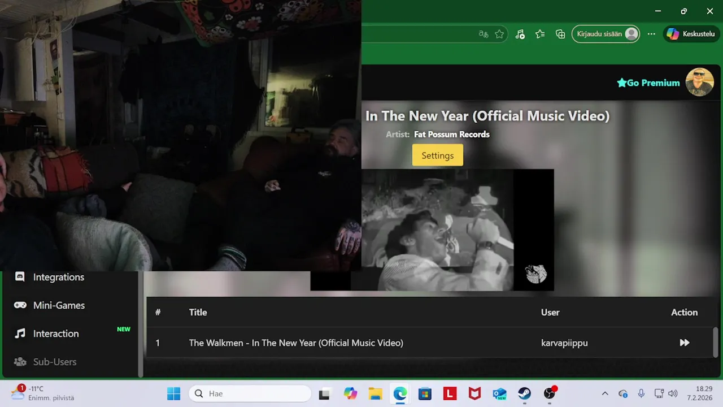Screen dimensions: 723x407
Task: Open the media control music icon in Edge
Action: point(520,34)
